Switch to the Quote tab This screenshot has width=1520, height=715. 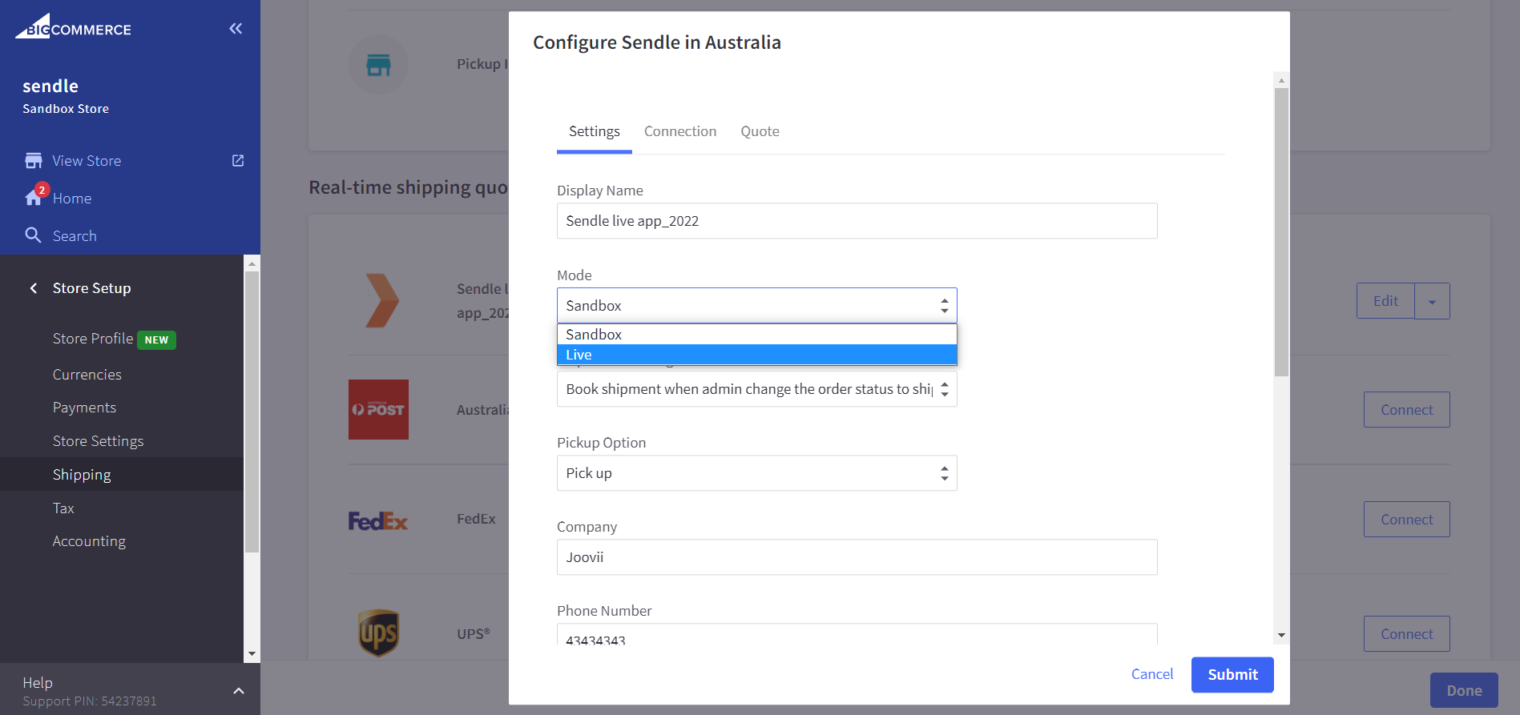click(x=760, y=131)
